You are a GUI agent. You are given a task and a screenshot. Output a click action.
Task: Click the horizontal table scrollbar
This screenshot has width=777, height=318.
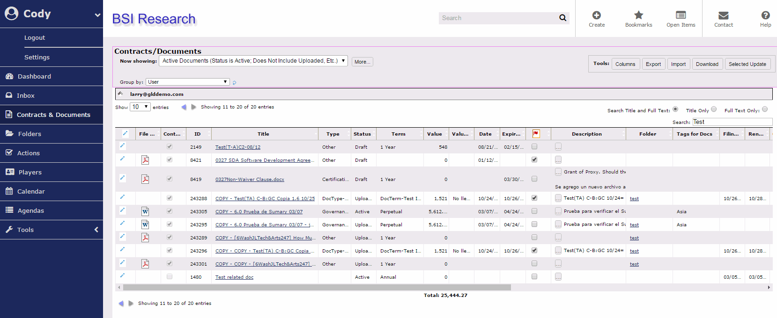pos(317,288)
